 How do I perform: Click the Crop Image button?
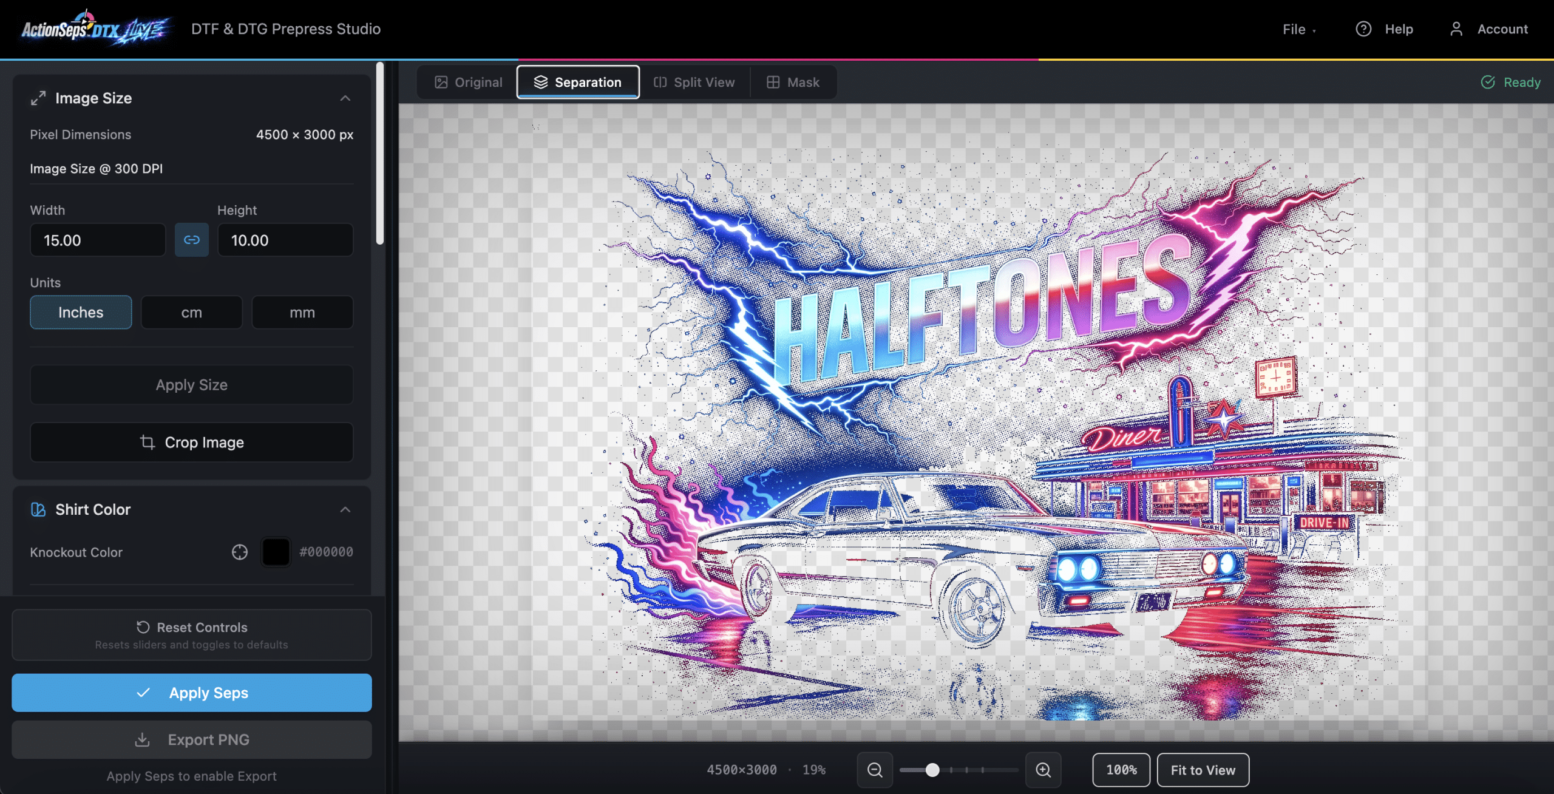coord(192,442)
